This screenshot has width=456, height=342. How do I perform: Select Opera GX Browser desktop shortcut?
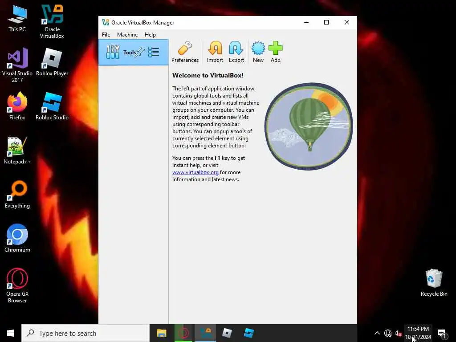click(x=17, y=285)
